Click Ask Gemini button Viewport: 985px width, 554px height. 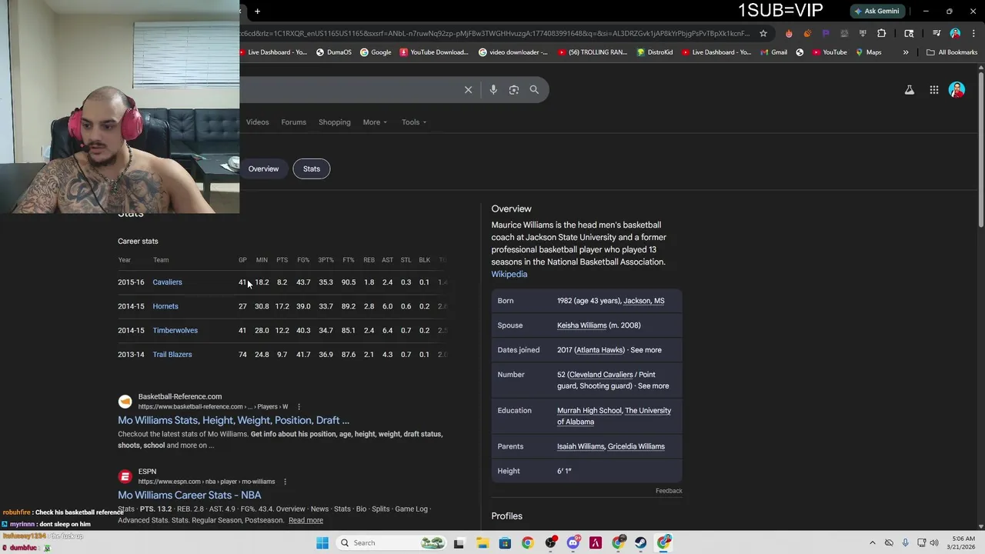tap(876, 11)
